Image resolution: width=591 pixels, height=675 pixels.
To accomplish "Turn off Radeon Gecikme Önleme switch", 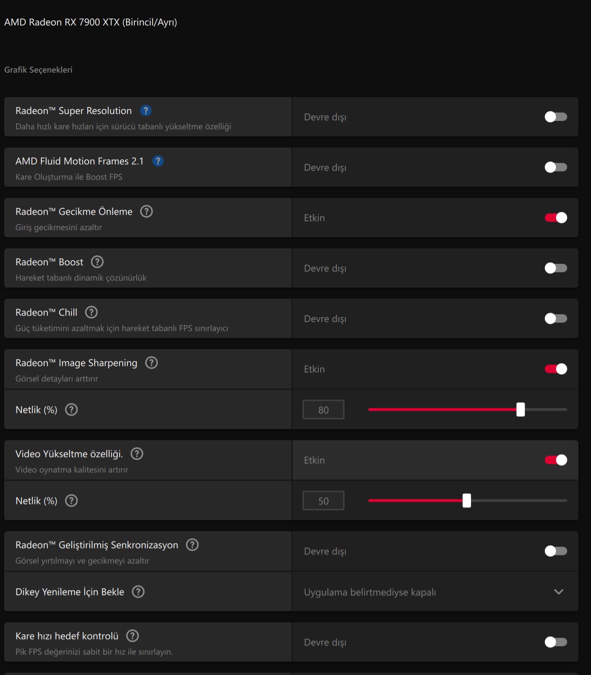I will (556, 218).
